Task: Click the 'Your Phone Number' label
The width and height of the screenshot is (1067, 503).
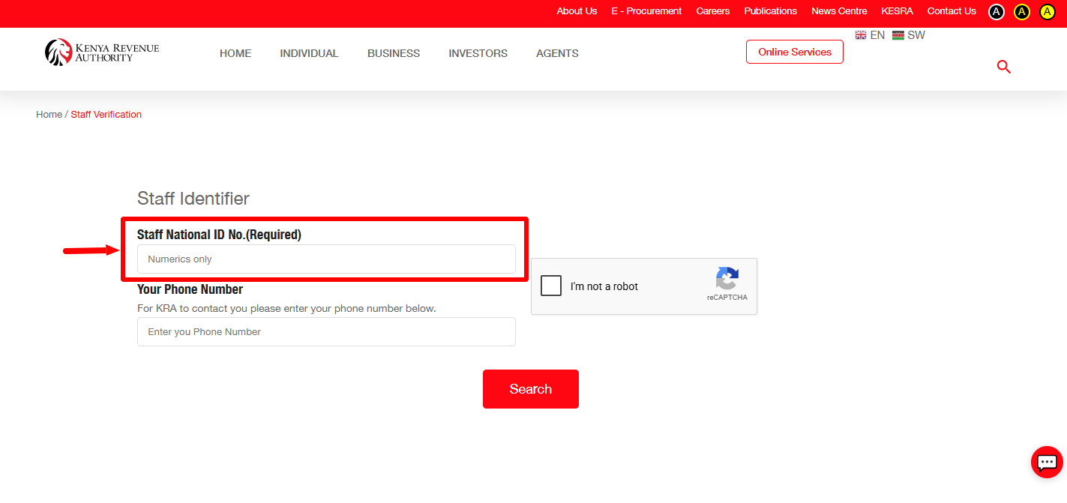Action: 190,289
